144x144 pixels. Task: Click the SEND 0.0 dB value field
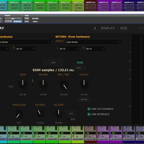(x=23, y=95)
